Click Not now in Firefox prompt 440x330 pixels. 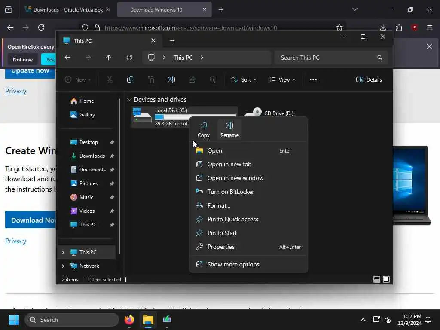click(23, 59)
